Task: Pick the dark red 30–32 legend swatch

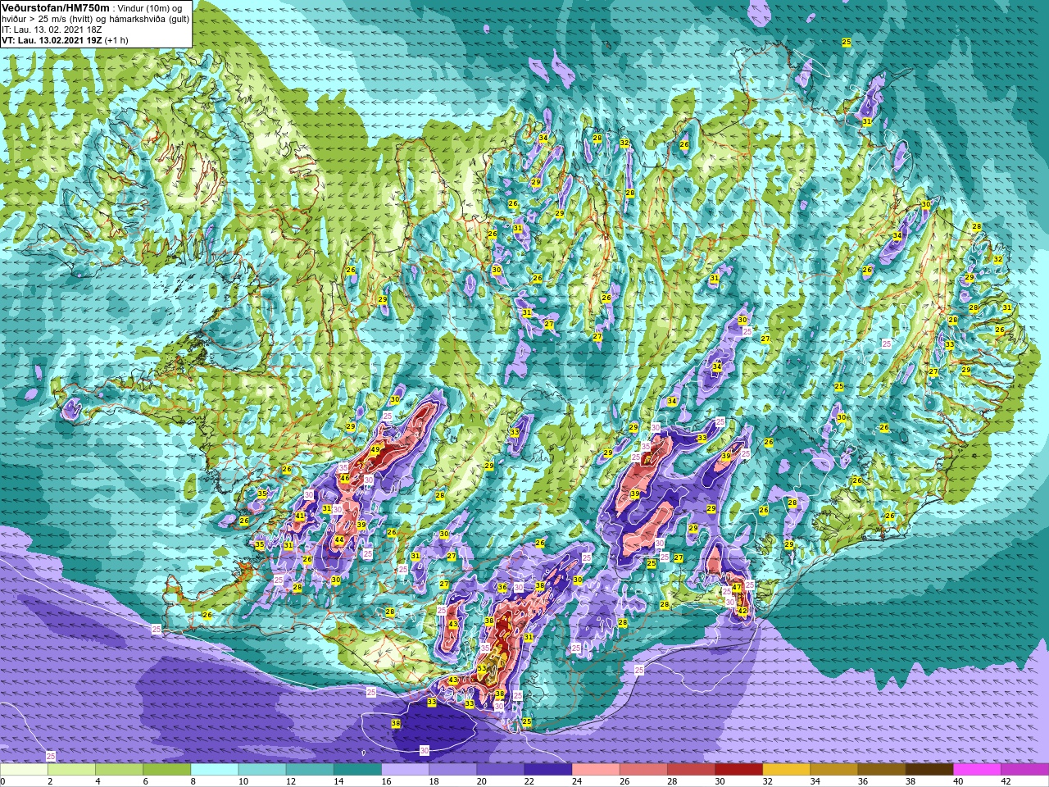Action: coord(738,770)
